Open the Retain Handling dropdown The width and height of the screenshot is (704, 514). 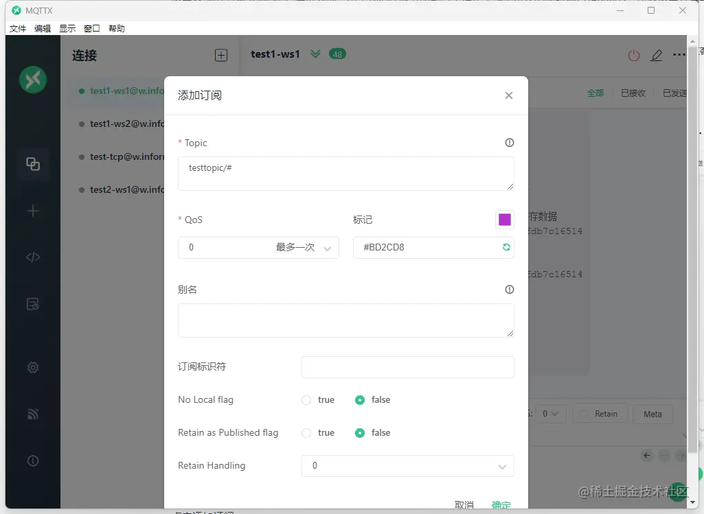(408, 465)
